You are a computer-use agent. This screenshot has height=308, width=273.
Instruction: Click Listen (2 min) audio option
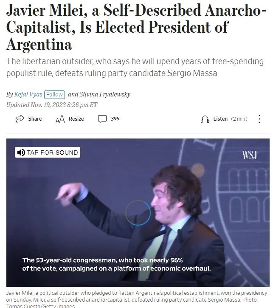point(230,119)
